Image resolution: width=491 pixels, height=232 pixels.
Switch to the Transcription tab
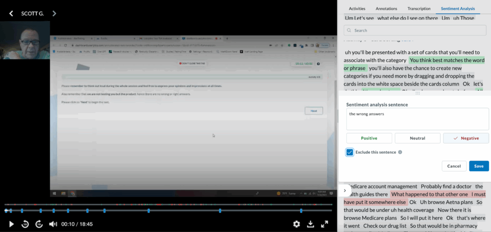(419, 9)
